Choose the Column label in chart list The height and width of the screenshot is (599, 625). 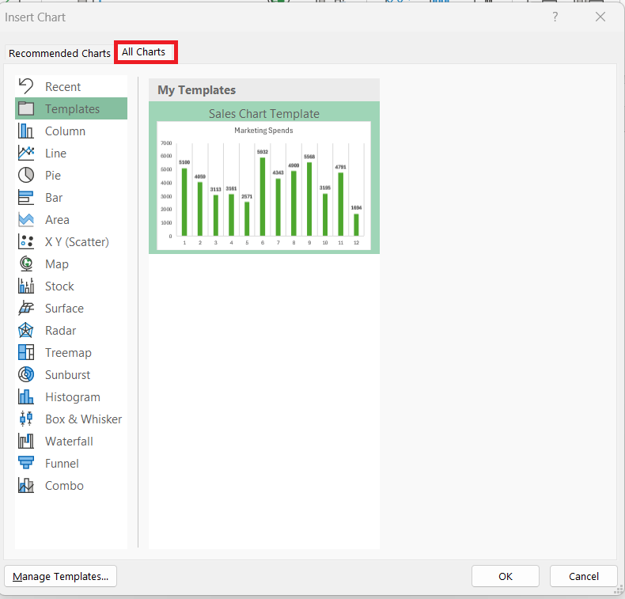pos(66,131)
